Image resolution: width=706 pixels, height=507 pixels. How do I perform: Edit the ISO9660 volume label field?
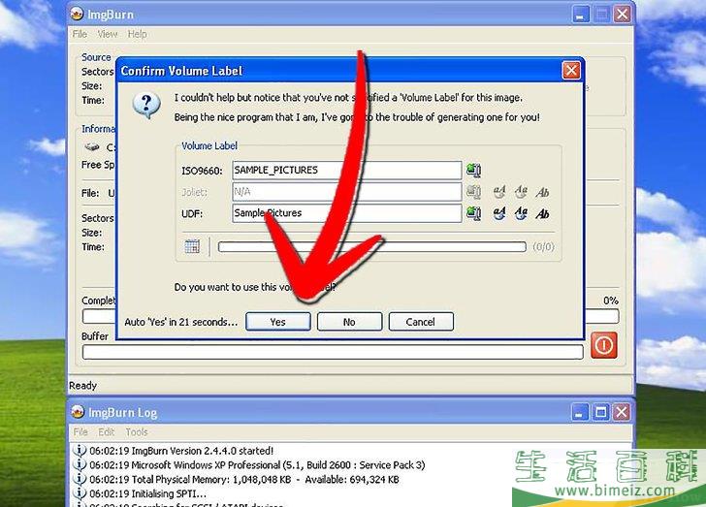[347, 171]
